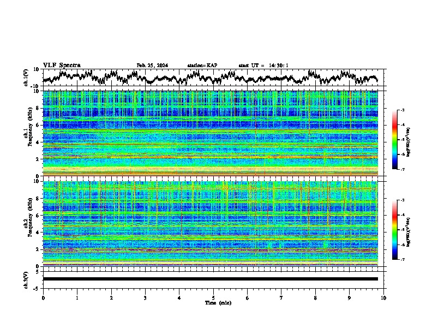Click the 'start UT = 14:30: 1' text
This screenshot has height=334, width=432.
coord(263,65)
